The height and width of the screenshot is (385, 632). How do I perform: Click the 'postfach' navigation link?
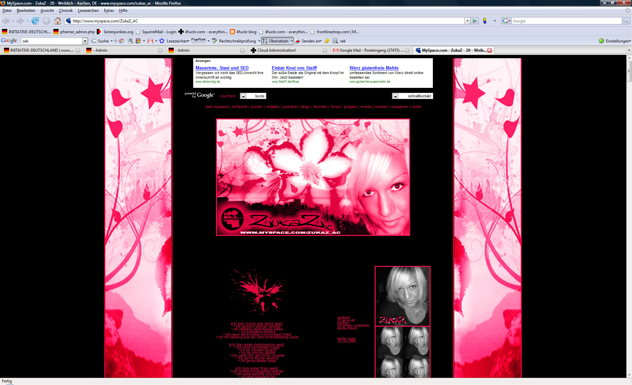click(290, 107)
